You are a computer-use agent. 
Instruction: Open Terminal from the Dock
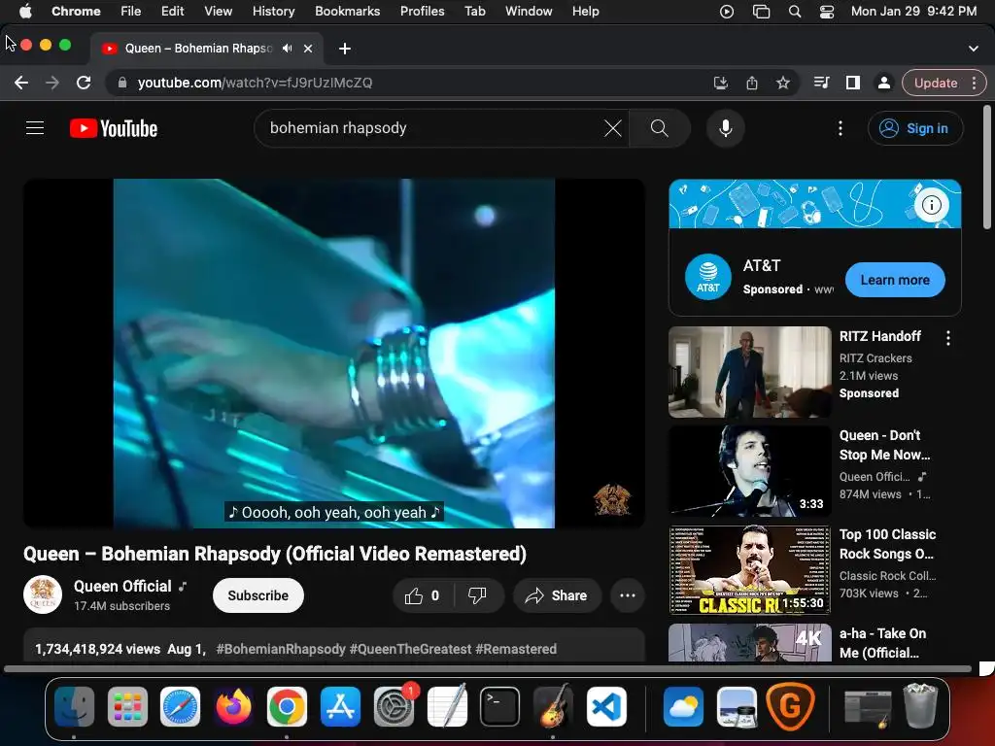pyautogui.click(x=499, y=706)
